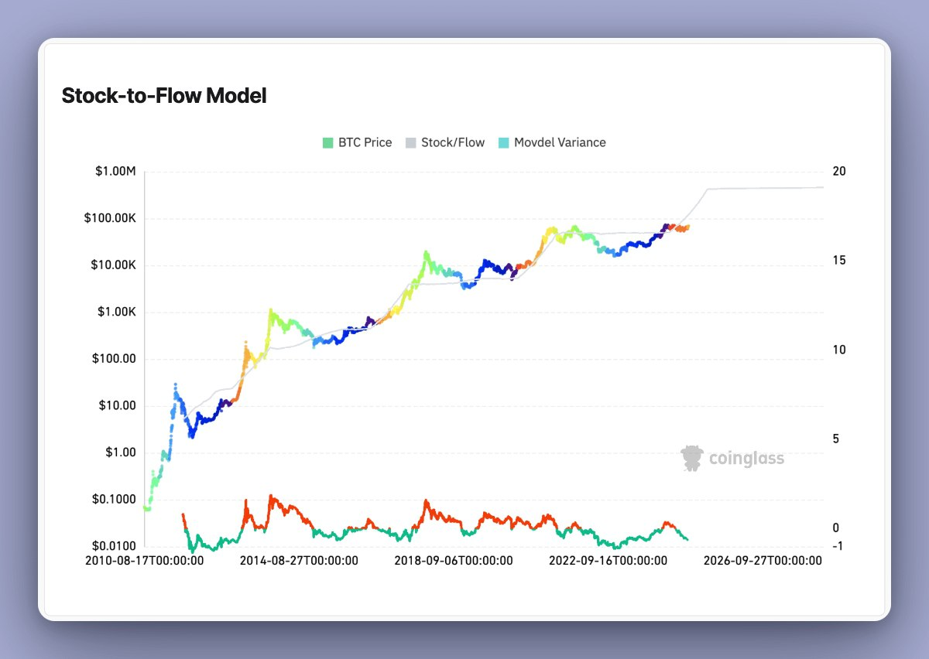Click the $10.00 price axis label
The height and width of the screenshot is (659, 929).
click(117, 406)
